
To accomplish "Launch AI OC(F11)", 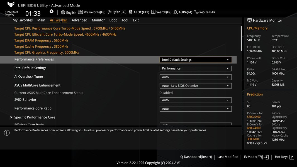I will point(141,12).
